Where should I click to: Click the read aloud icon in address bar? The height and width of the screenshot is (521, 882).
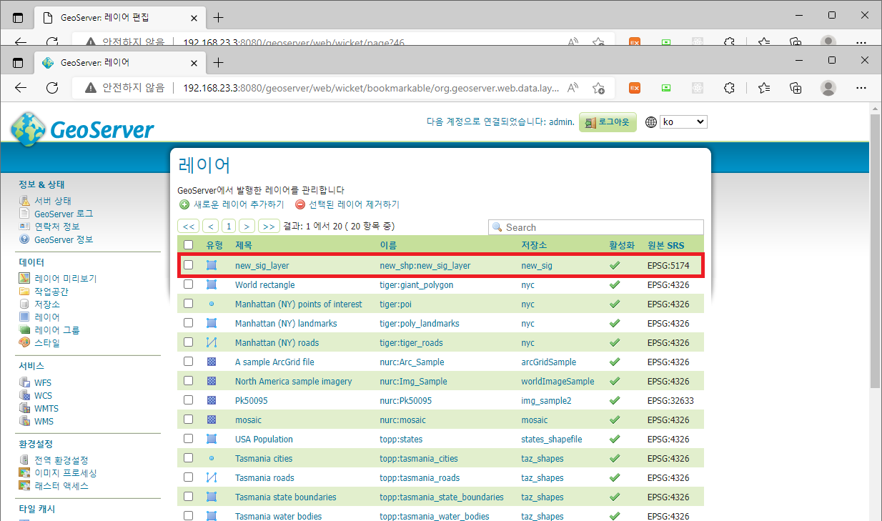(573, 88)
